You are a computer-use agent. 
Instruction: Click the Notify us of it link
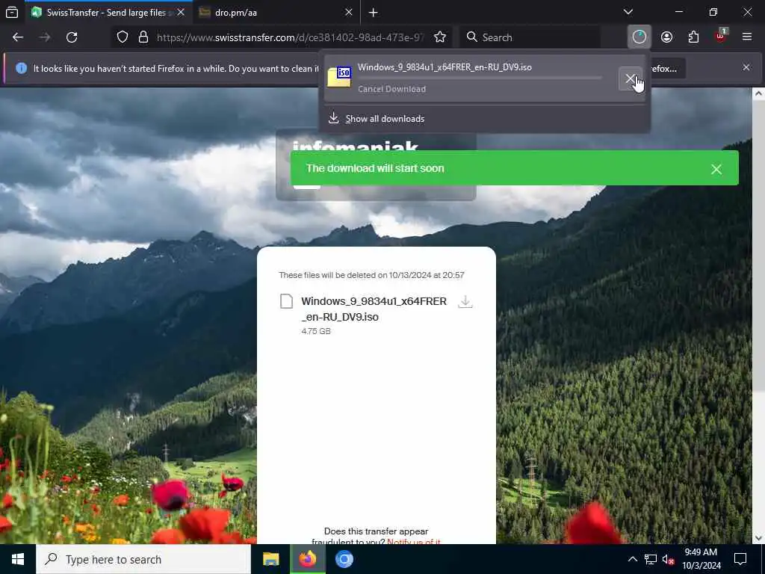click(x=414, y=541)
